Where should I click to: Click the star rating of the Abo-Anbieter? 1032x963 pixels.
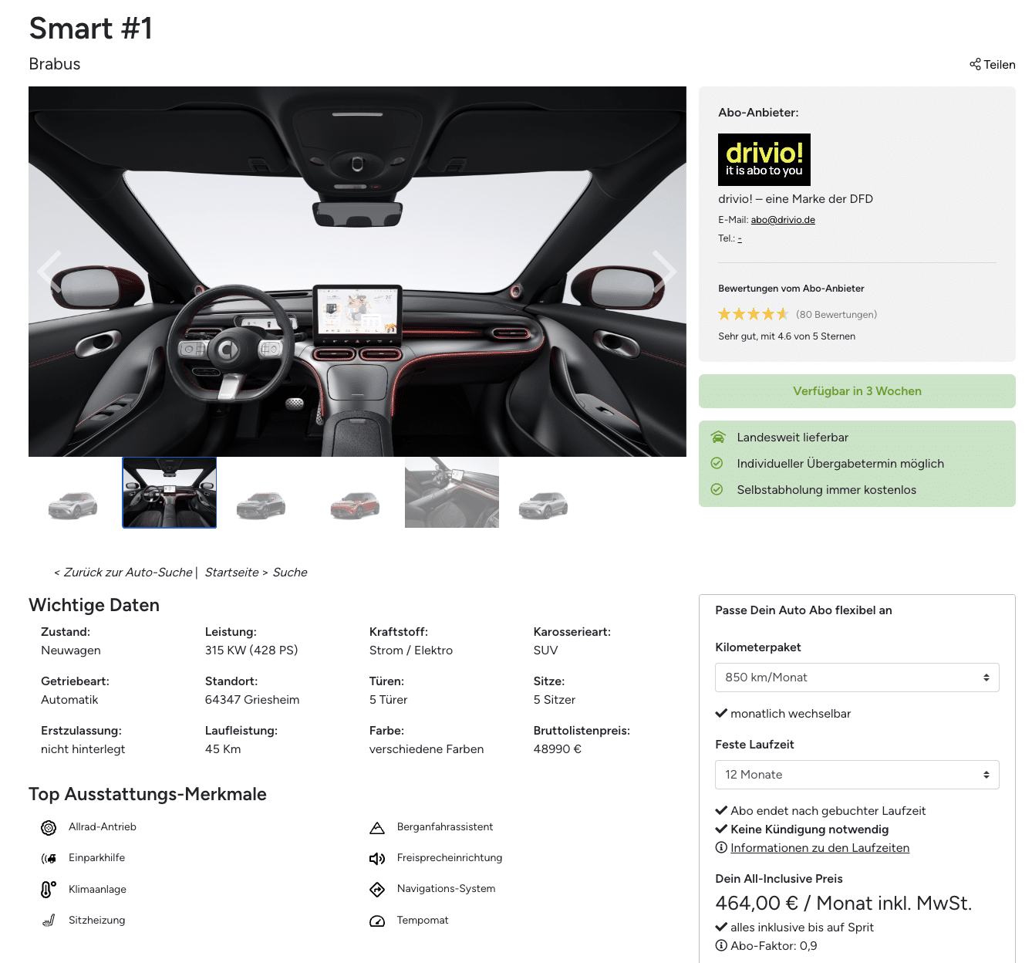click(x=753, y=314)
